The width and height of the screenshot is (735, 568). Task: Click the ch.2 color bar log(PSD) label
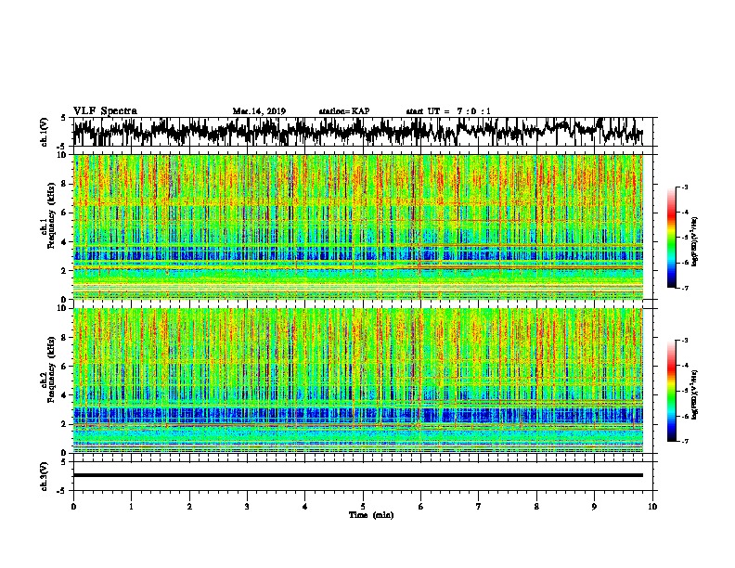coord(695,394)
